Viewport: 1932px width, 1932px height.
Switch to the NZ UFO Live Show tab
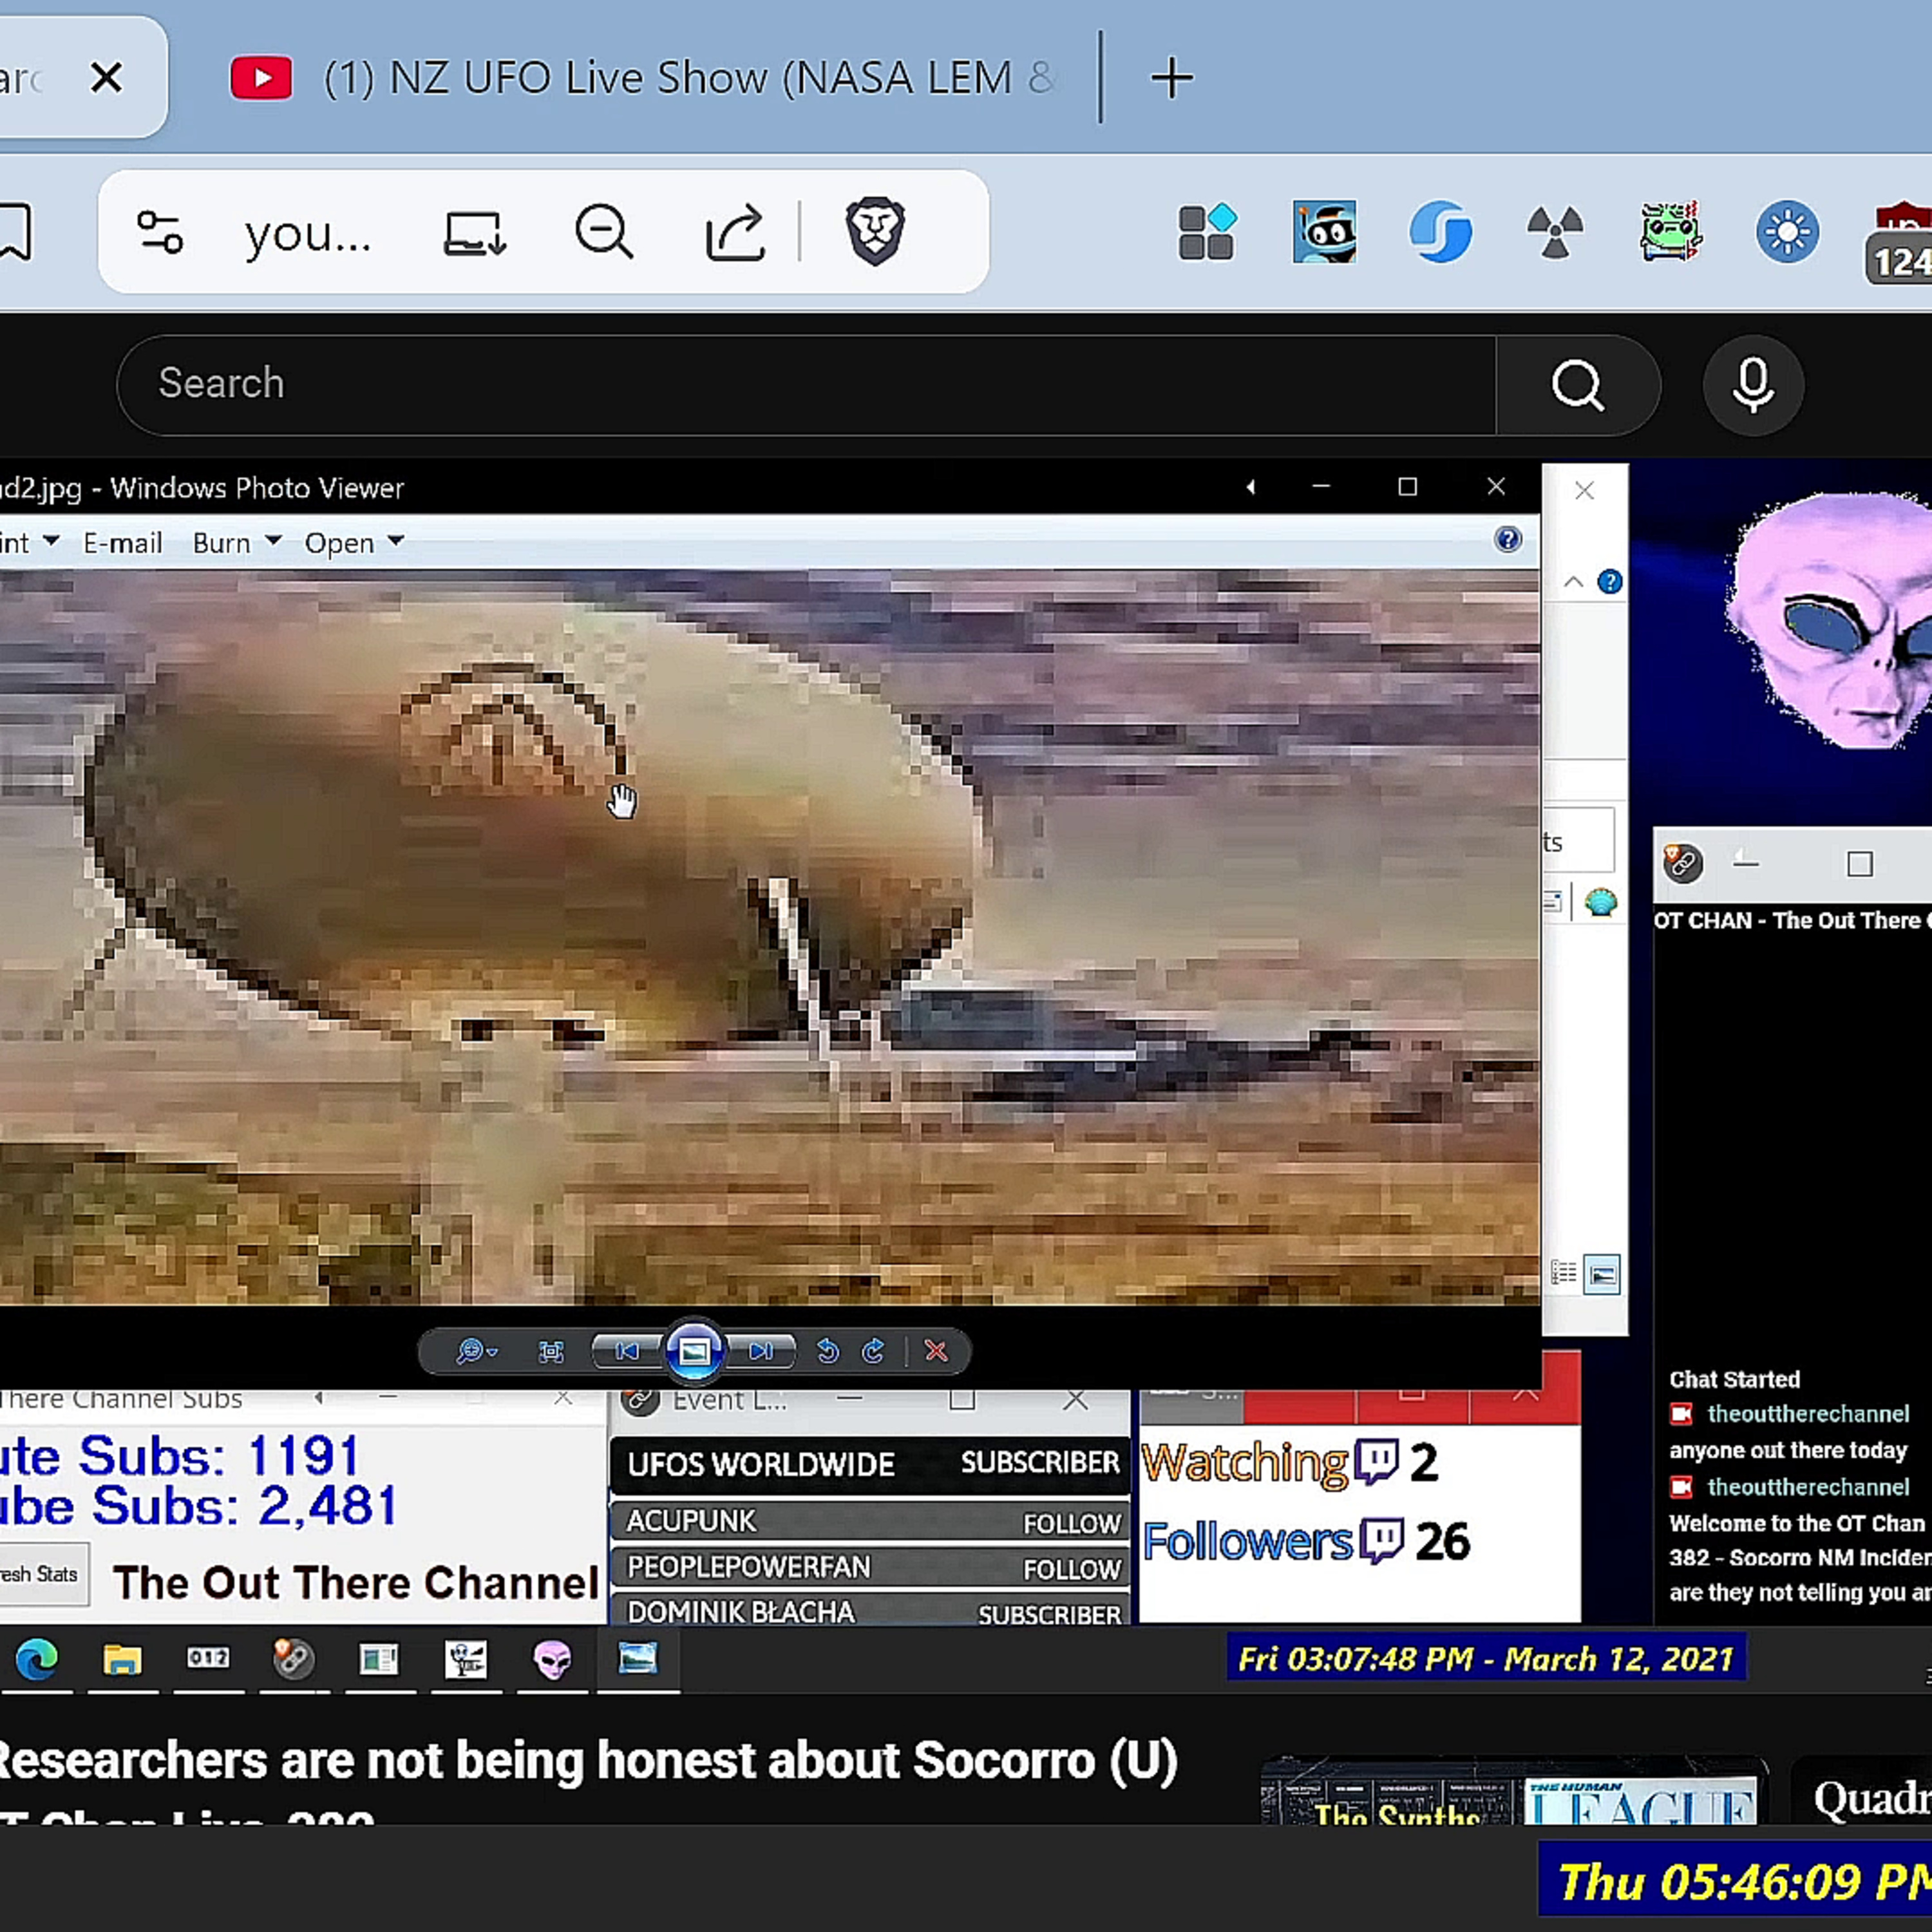640,77
